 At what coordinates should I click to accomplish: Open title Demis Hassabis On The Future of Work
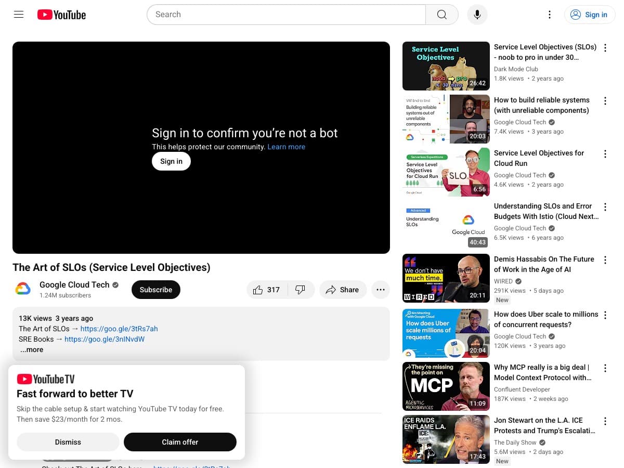(x=544, y=264)
